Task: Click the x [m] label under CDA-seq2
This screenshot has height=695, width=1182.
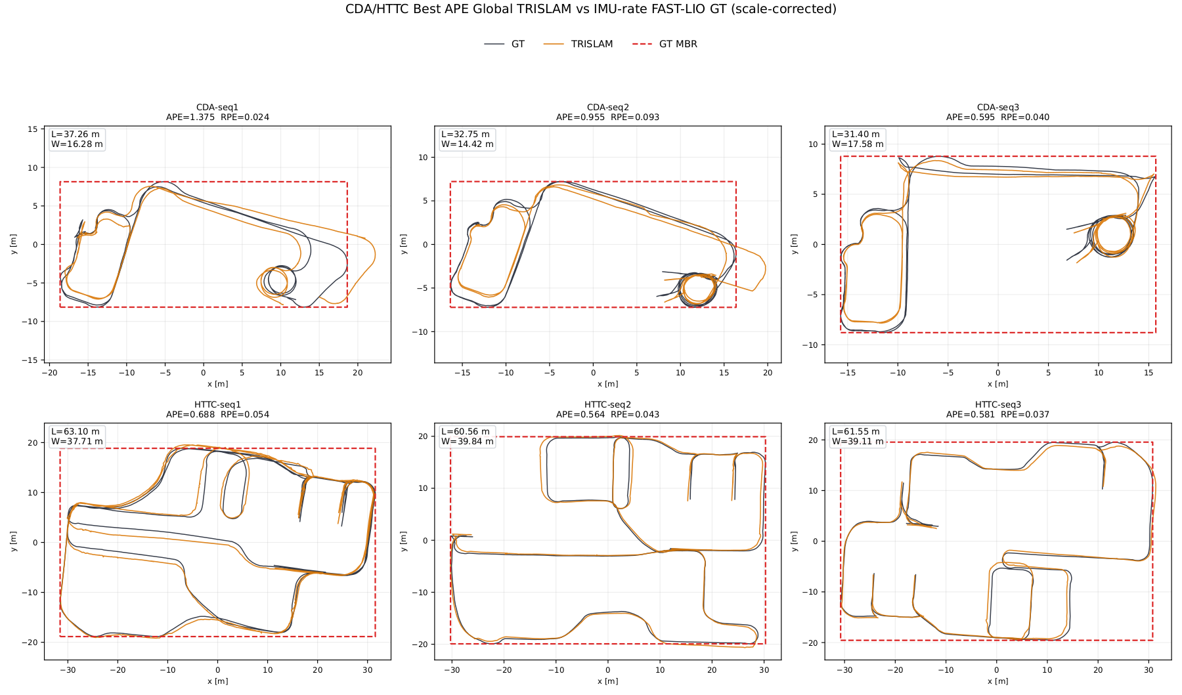Action: 608,384
